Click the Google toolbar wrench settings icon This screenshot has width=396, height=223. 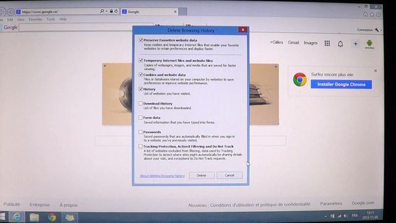pos(377,30)
